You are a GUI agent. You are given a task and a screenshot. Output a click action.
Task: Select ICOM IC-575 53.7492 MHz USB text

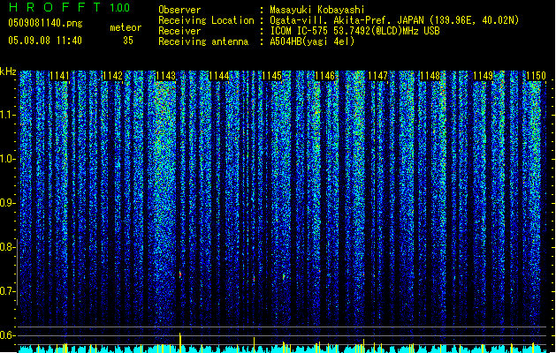tap(354, 31)
